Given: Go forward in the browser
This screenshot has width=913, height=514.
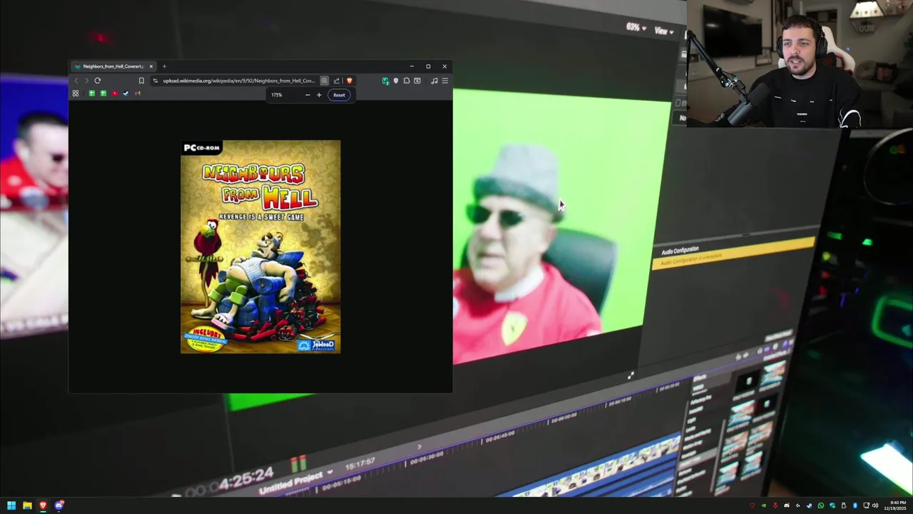Looking at the screenshot, I should [87, 81].
